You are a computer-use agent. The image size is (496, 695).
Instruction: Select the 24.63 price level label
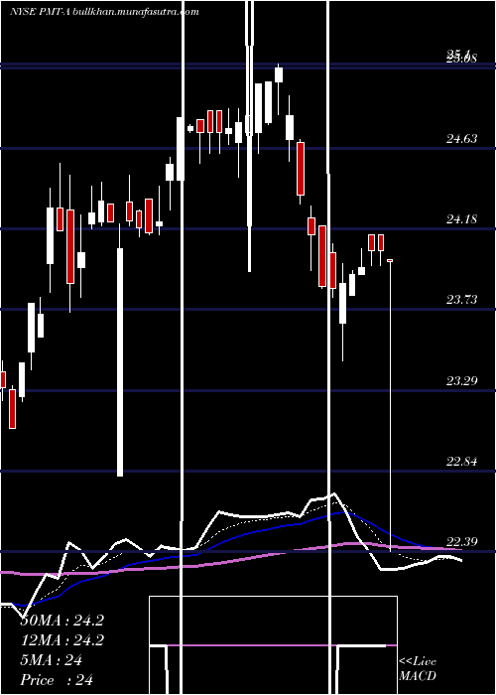coord(462,139)
